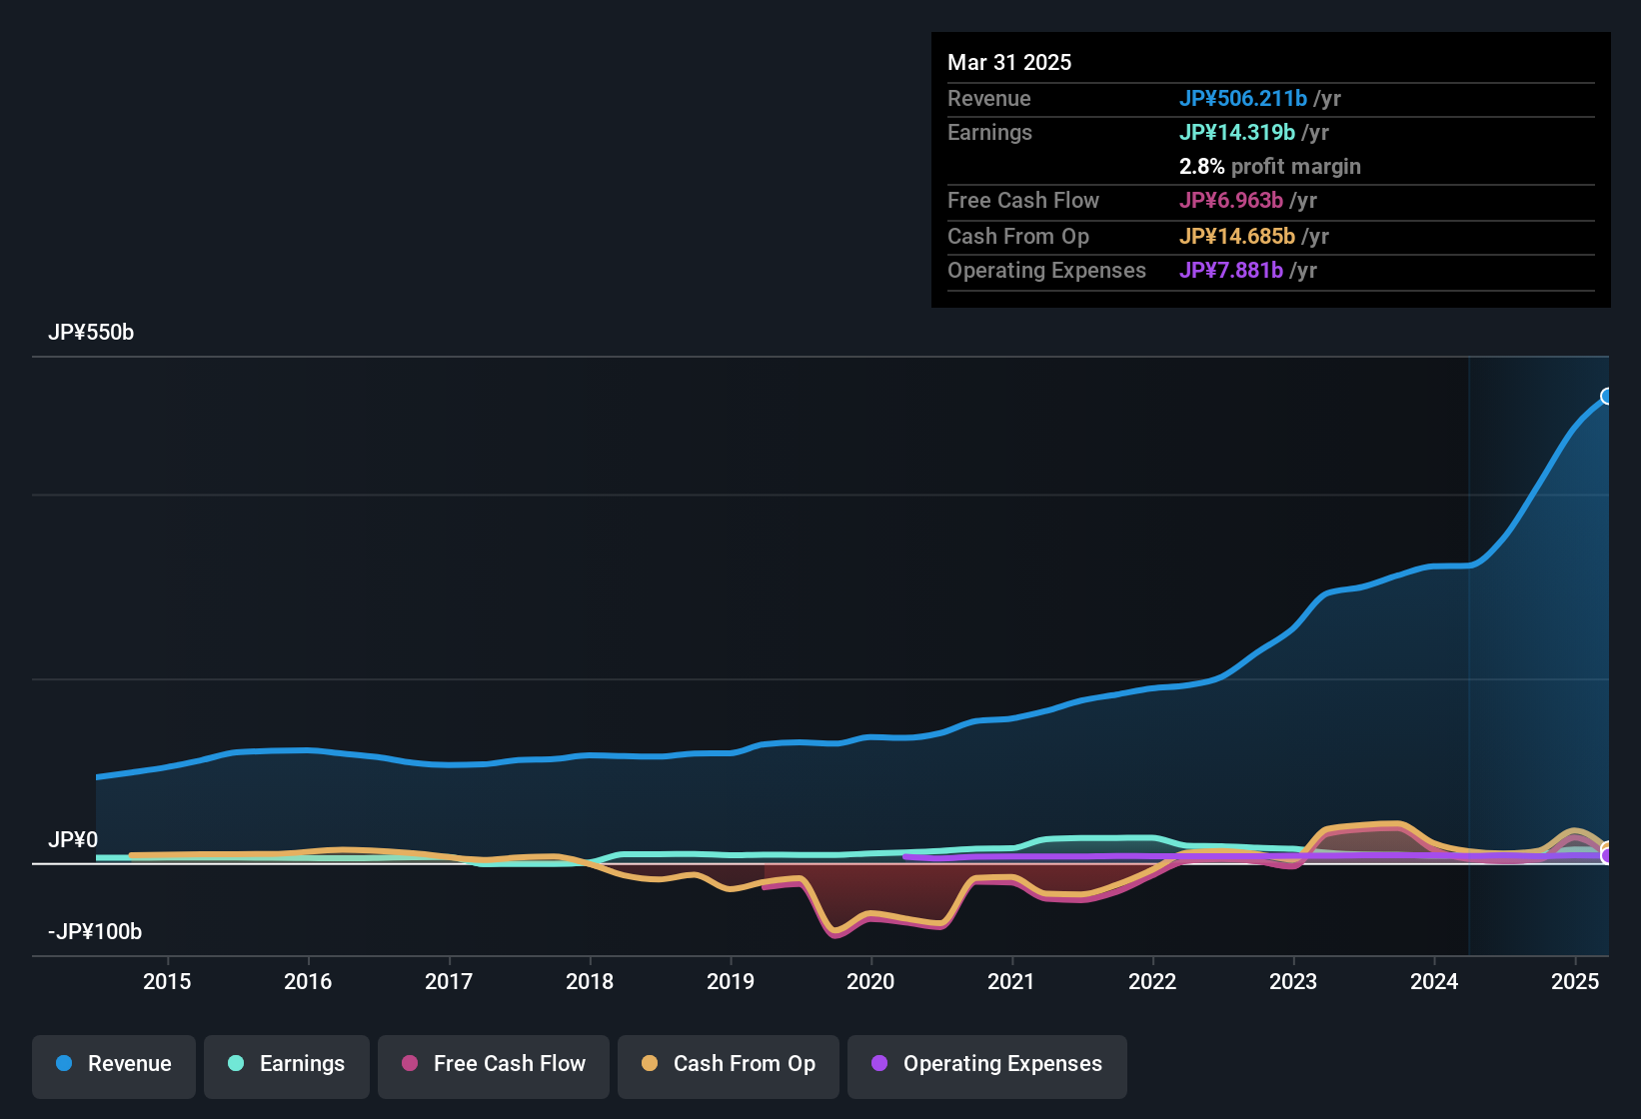The image size is (1641, 1119).
Task: Toggle the Revenue series visibility
Action: click(113, 1065)
